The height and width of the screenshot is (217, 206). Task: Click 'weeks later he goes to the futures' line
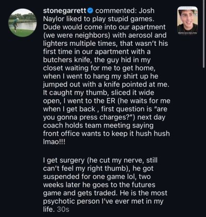99,185
